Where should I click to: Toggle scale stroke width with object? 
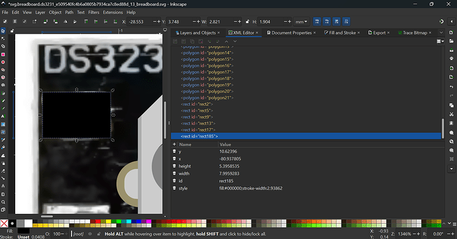[317, 22]
